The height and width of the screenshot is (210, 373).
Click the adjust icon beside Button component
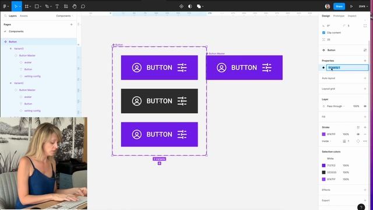[365, 50]
